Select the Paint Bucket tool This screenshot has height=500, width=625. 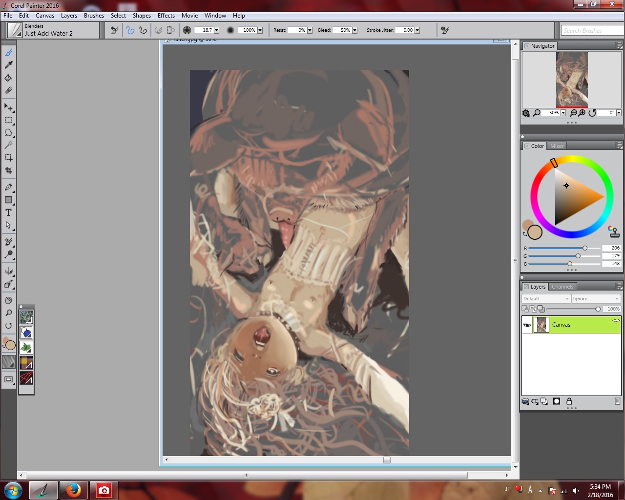(x=8, y=78)
